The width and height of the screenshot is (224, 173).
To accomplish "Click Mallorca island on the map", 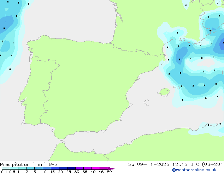I will (x=164, y=92).
